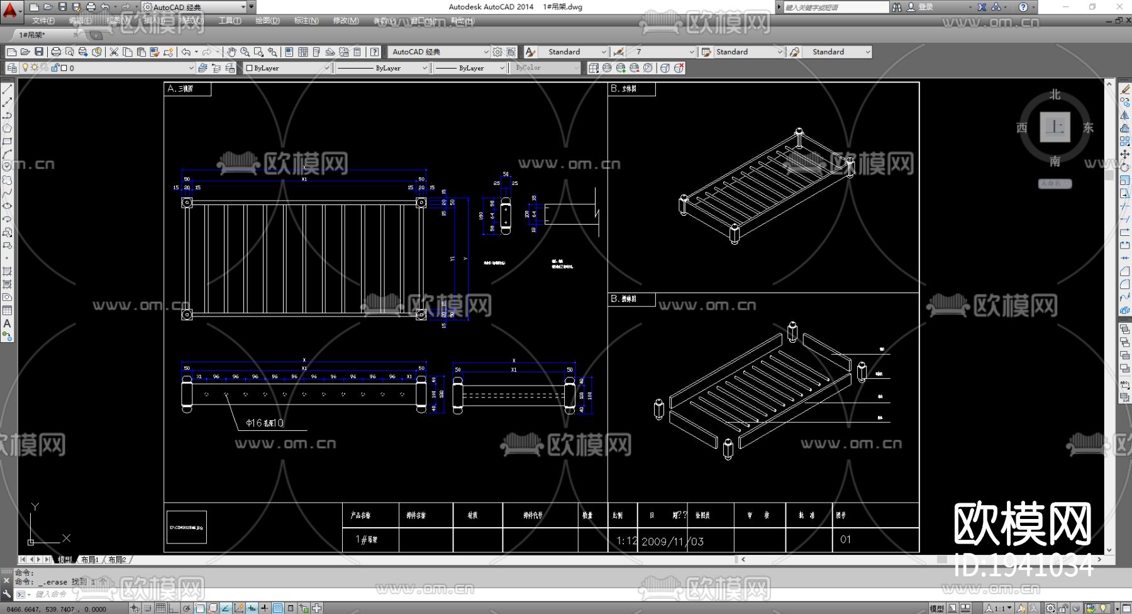Click the 登录 sign-in button
Screen dimensions: 1132x614
926,7
